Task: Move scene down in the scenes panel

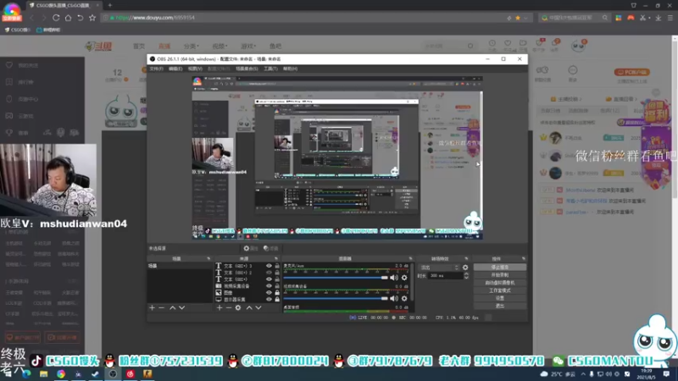Action: click(x=181, y=307)
